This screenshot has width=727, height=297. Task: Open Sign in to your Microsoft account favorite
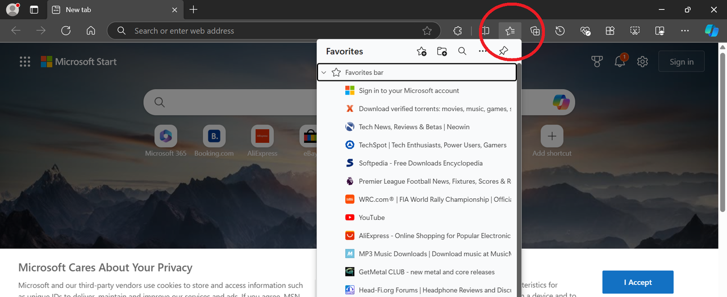click(x=417, y=91)
